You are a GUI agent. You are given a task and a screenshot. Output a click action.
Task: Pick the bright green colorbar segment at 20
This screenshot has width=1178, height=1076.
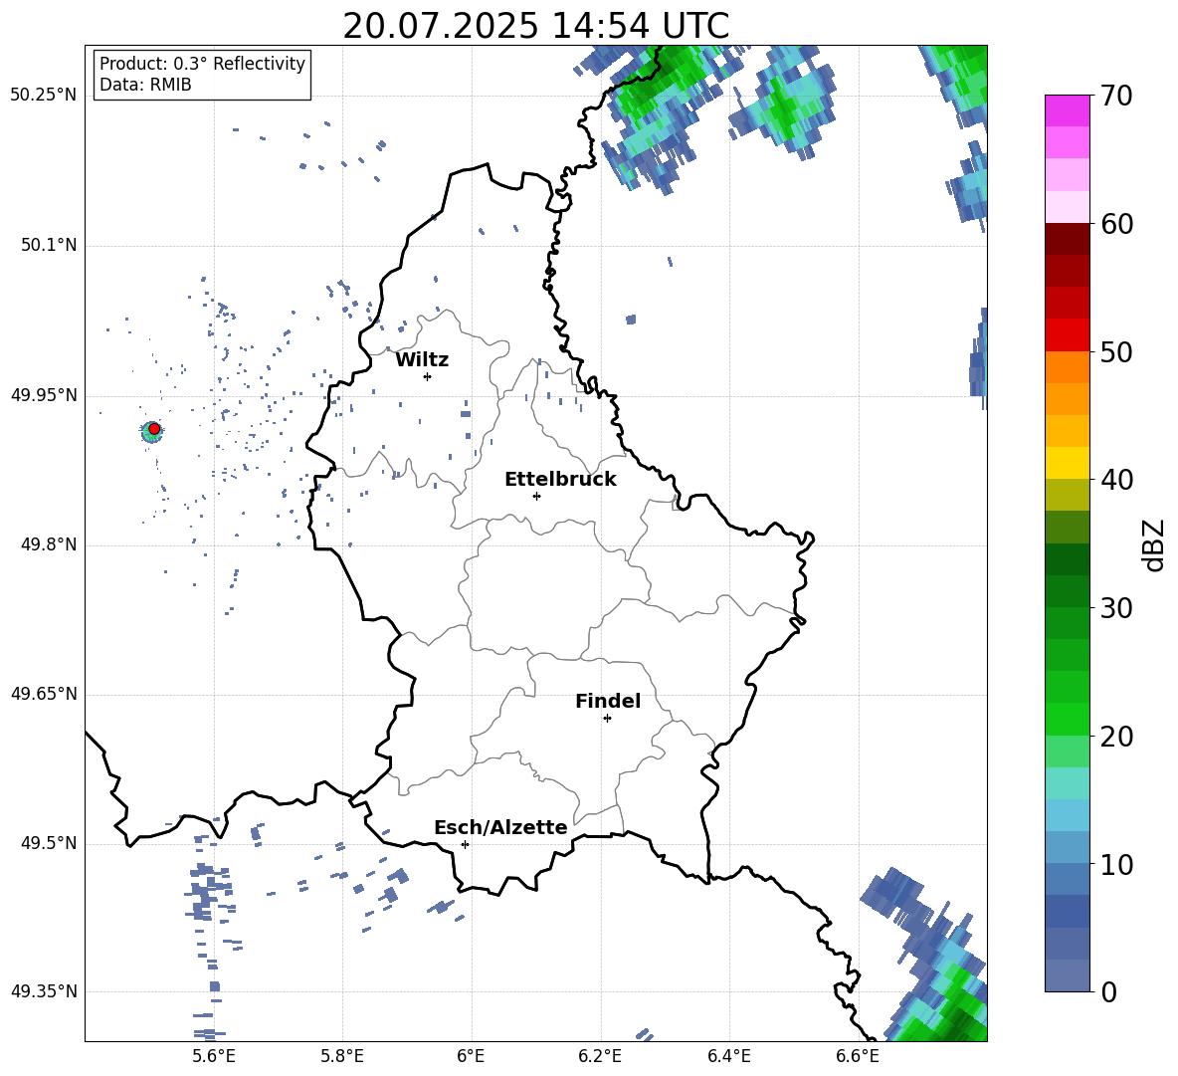(x=1067, y=719)
